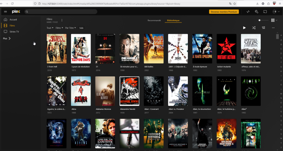The width and height of the screenshot is (283, 151).
Task: Play all films in the library
Action: (x=244, y=28)
